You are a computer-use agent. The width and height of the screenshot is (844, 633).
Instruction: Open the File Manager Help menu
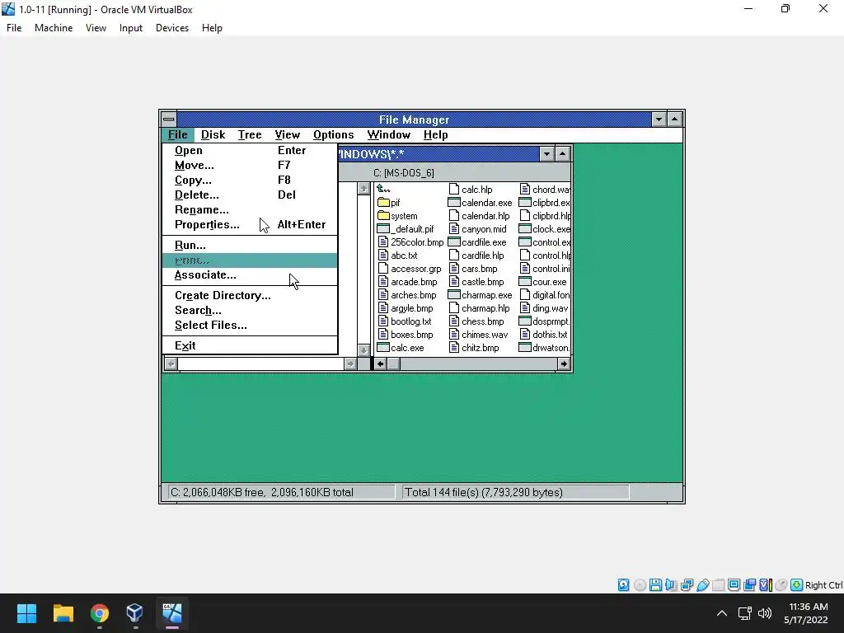coord(435,135)
